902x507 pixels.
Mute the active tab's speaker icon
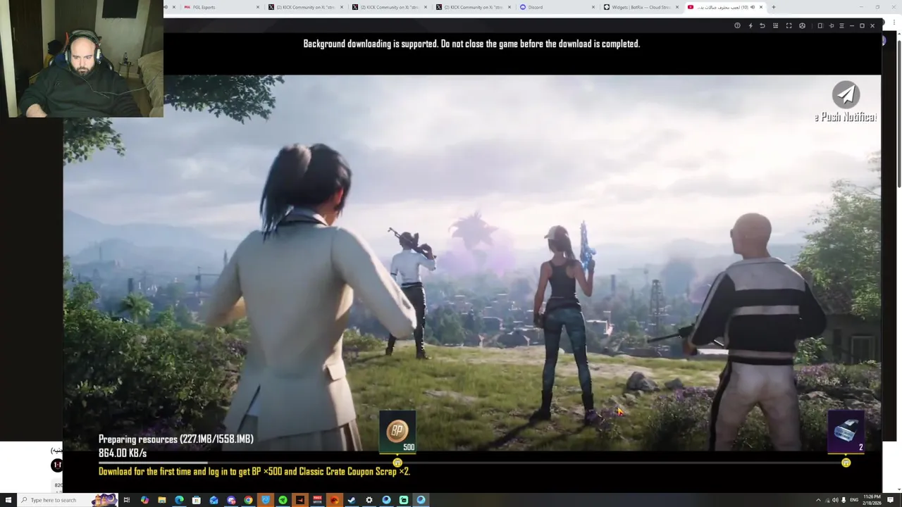point(753,7)
